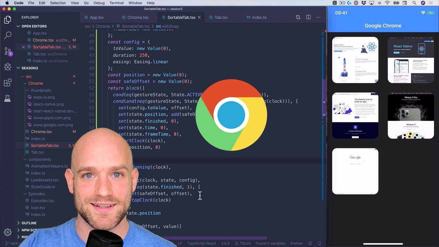The height and width of the screenshot is (247, 439).
Task: Click LF end-of-line selector
Action: (180, 243)
